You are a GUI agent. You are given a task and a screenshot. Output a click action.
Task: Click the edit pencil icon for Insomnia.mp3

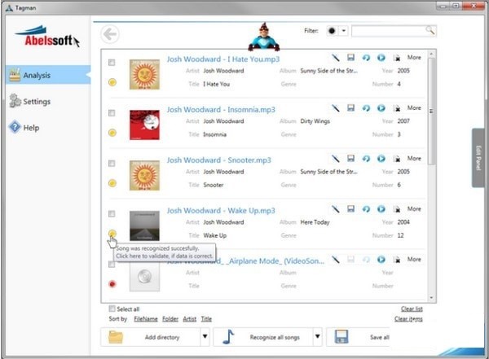(x=335, y=108)
